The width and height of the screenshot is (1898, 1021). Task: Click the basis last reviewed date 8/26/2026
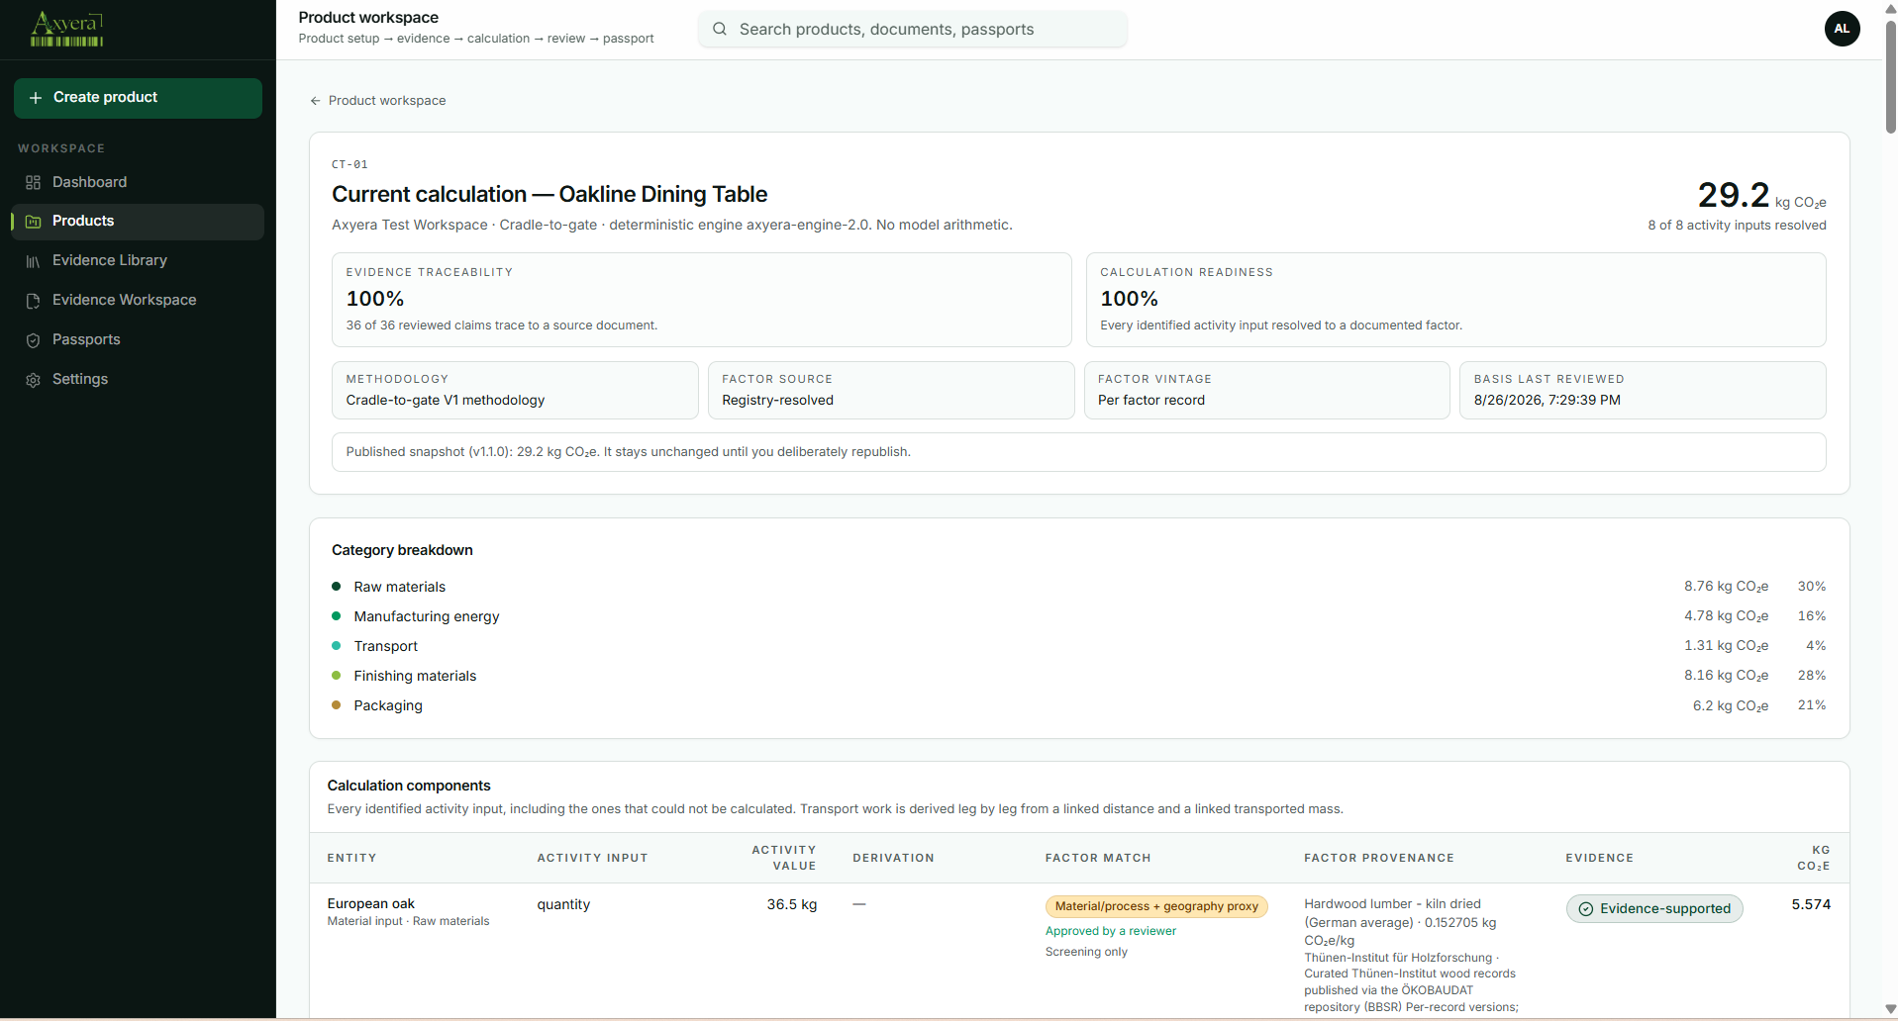pyautogui.click(x=1548, y=401)
